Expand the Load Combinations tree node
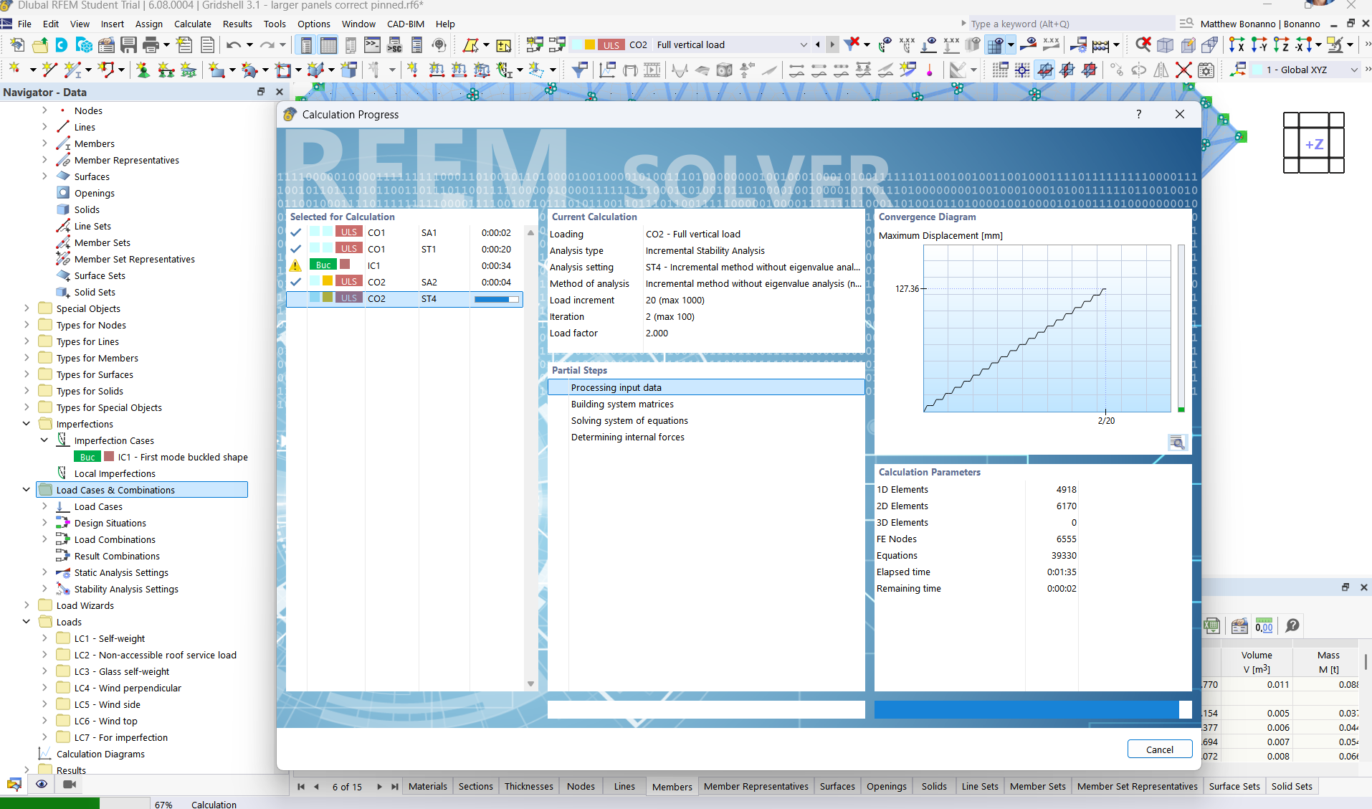 click(x=44, y=539)
